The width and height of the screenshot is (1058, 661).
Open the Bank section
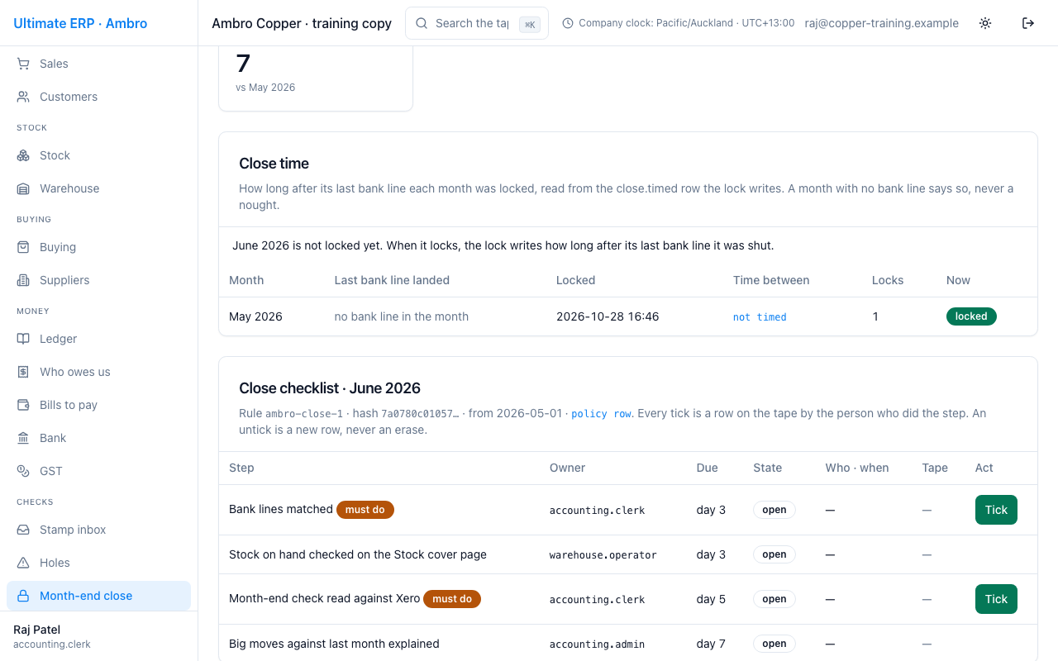coord(99,438)
